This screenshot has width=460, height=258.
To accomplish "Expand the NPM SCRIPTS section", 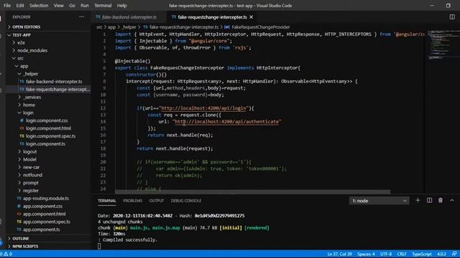I will [x=25, y=247].
